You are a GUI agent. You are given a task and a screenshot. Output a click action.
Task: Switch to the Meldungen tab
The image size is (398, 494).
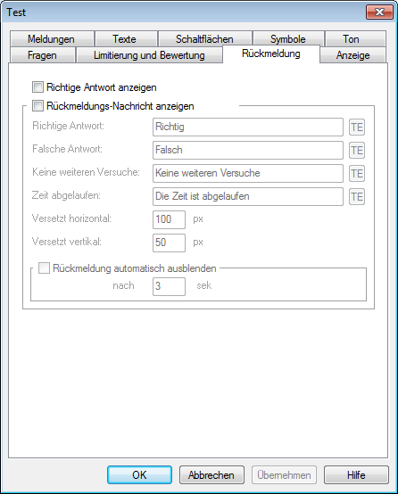pyautogui.click(x=52, y=39)
